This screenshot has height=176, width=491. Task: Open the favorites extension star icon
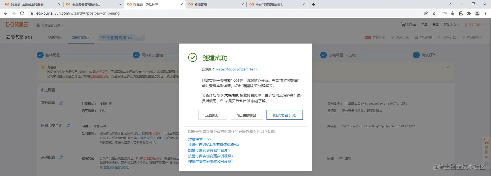[x=453, y=13]
